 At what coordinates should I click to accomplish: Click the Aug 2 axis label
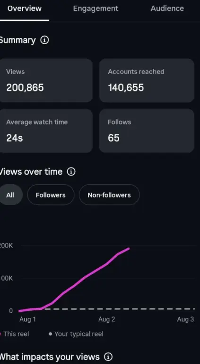tap(106, 319)
